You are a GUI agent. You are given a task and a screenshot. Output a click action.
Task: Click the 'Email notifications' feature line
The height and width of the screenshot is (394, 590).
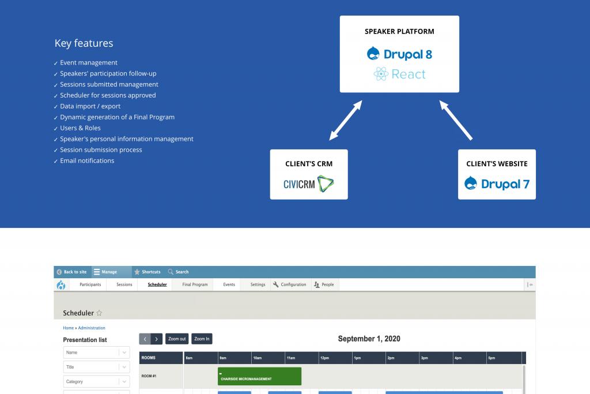click(x=87, y=161)
